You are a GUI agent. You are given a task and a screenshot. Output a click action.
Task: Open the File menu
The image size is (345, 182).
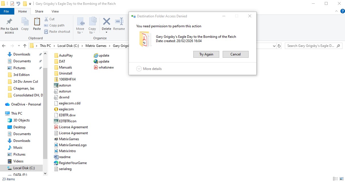pos(7,11)
